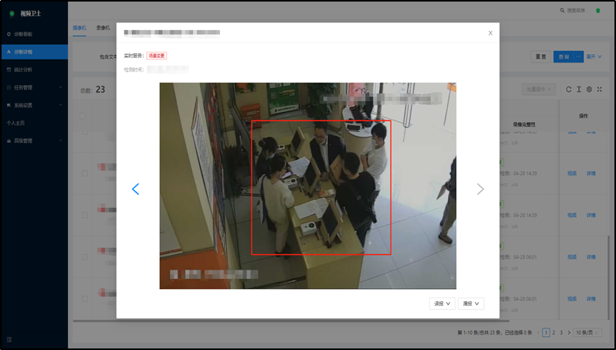Switch to the 录像机 tab
The width and height of the screenshot is (616, 350).
click(x=103, y=28)
